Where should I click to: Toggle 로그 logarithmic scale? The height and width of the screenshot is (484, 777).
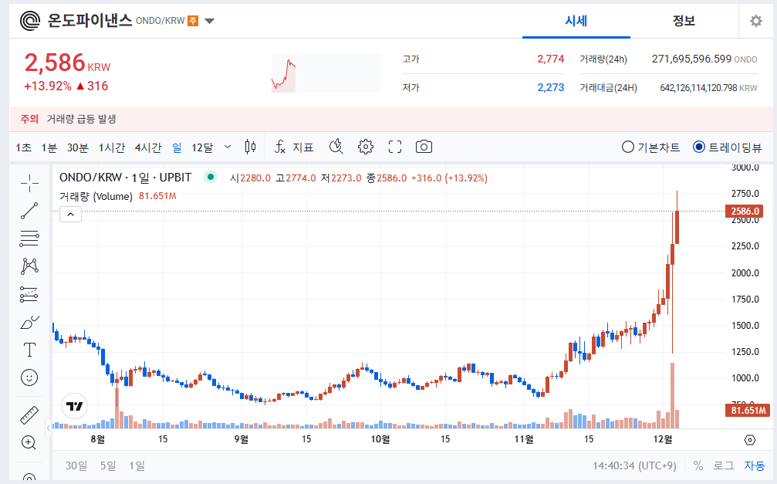[x=724, y=465]
